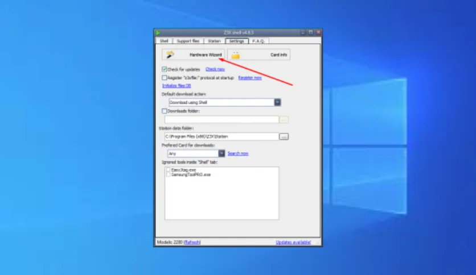This screenshot has height=275, width=476.
Task: Switch to the Shell tab
Action: 164,41
